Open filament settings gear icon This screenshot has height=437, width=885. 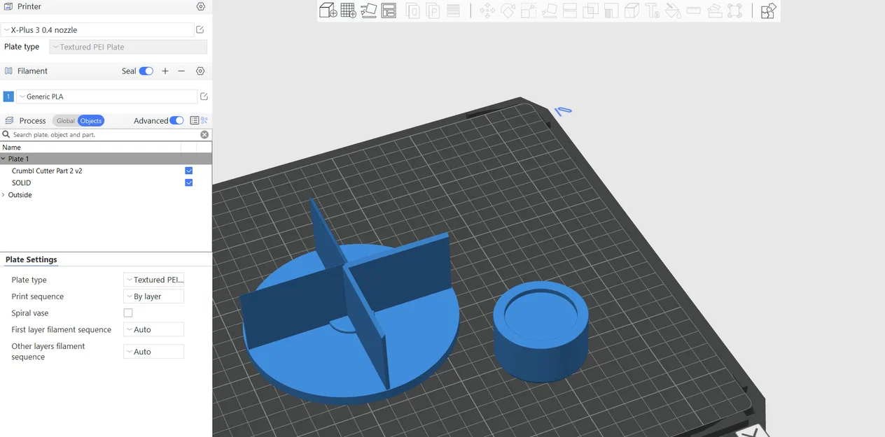tap(200, 71)
